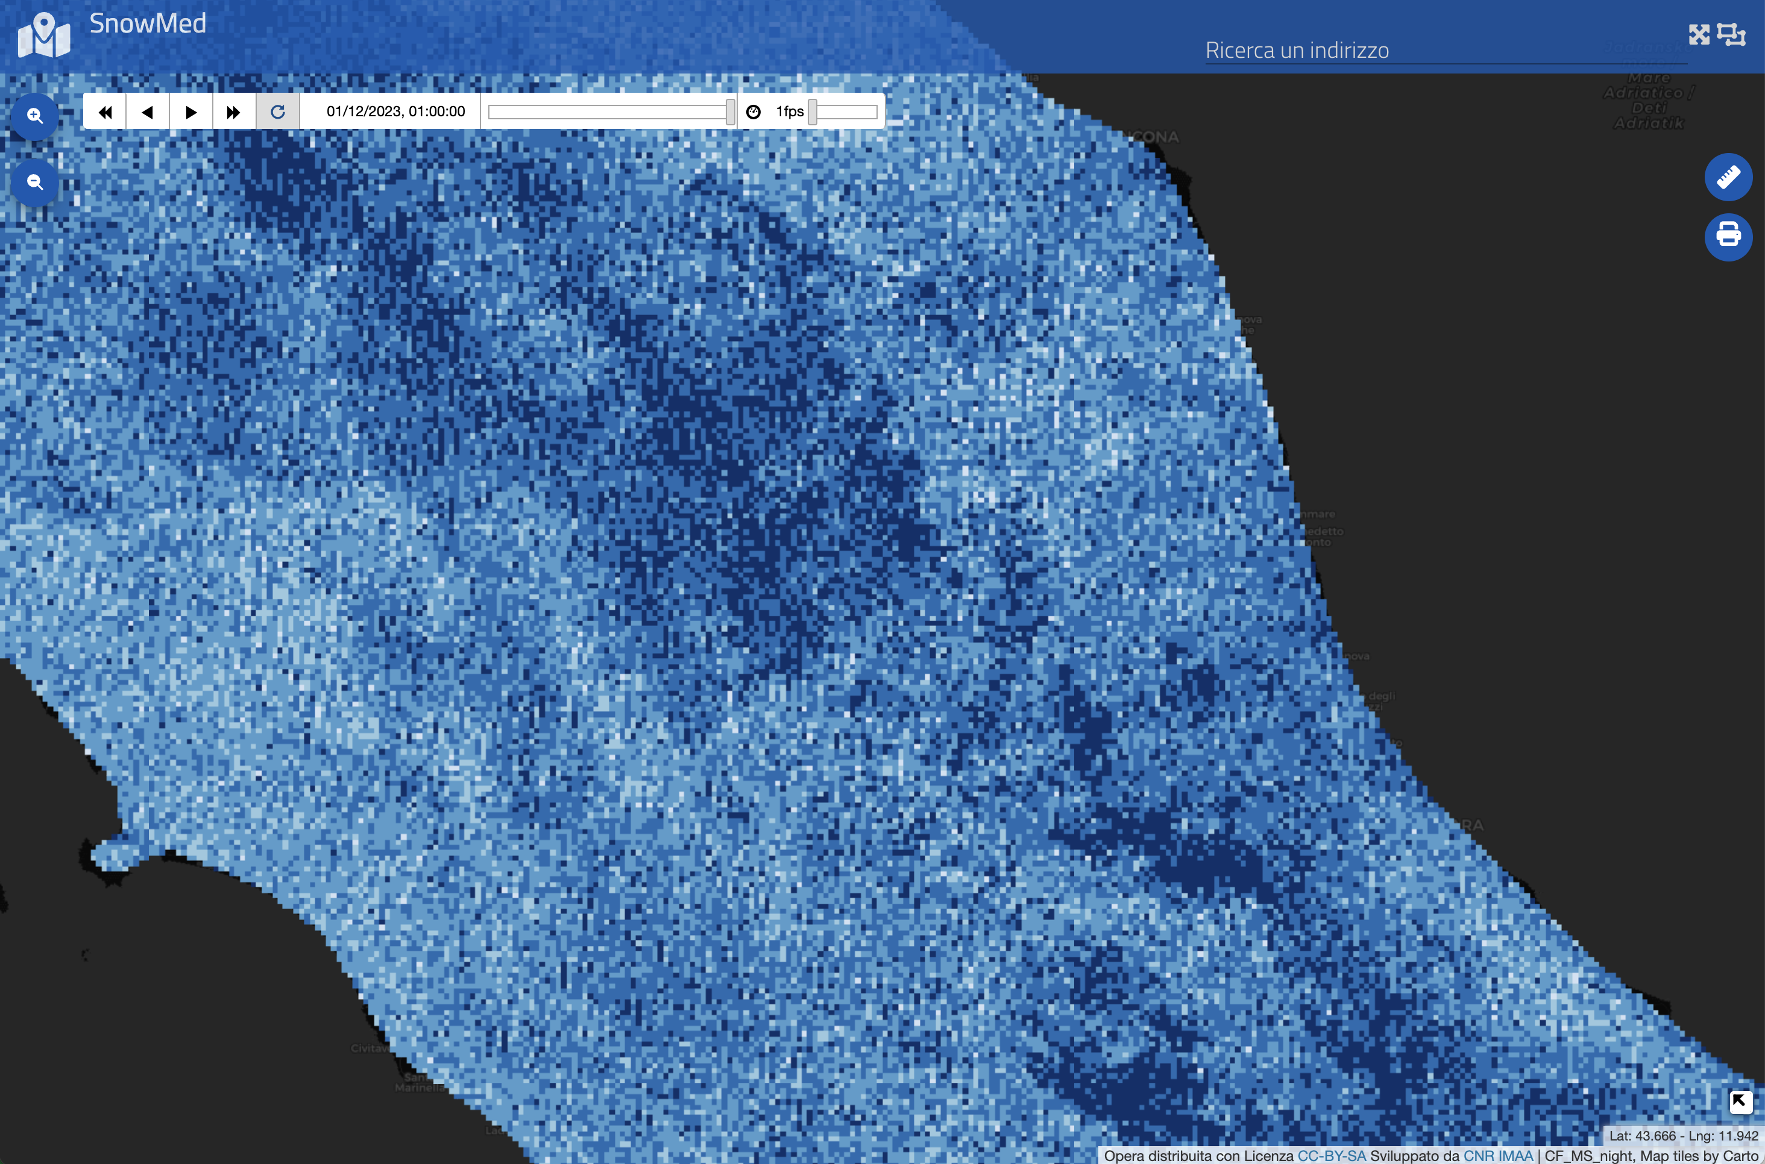Skip back to the first time step
The height and width of the screenshot is (1164, 1765).
[x=105, y=112]
